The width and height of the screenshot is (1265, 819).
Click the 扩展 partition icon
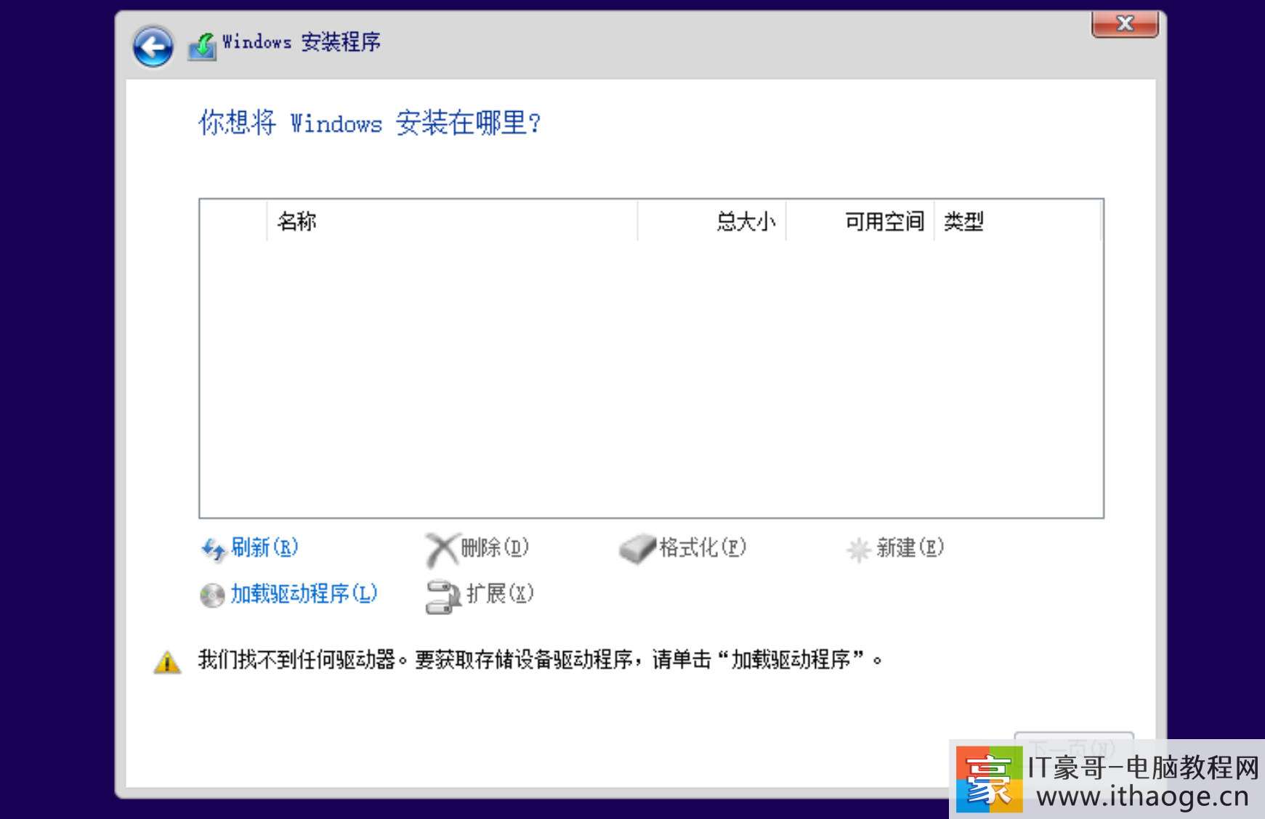[442, 596]
